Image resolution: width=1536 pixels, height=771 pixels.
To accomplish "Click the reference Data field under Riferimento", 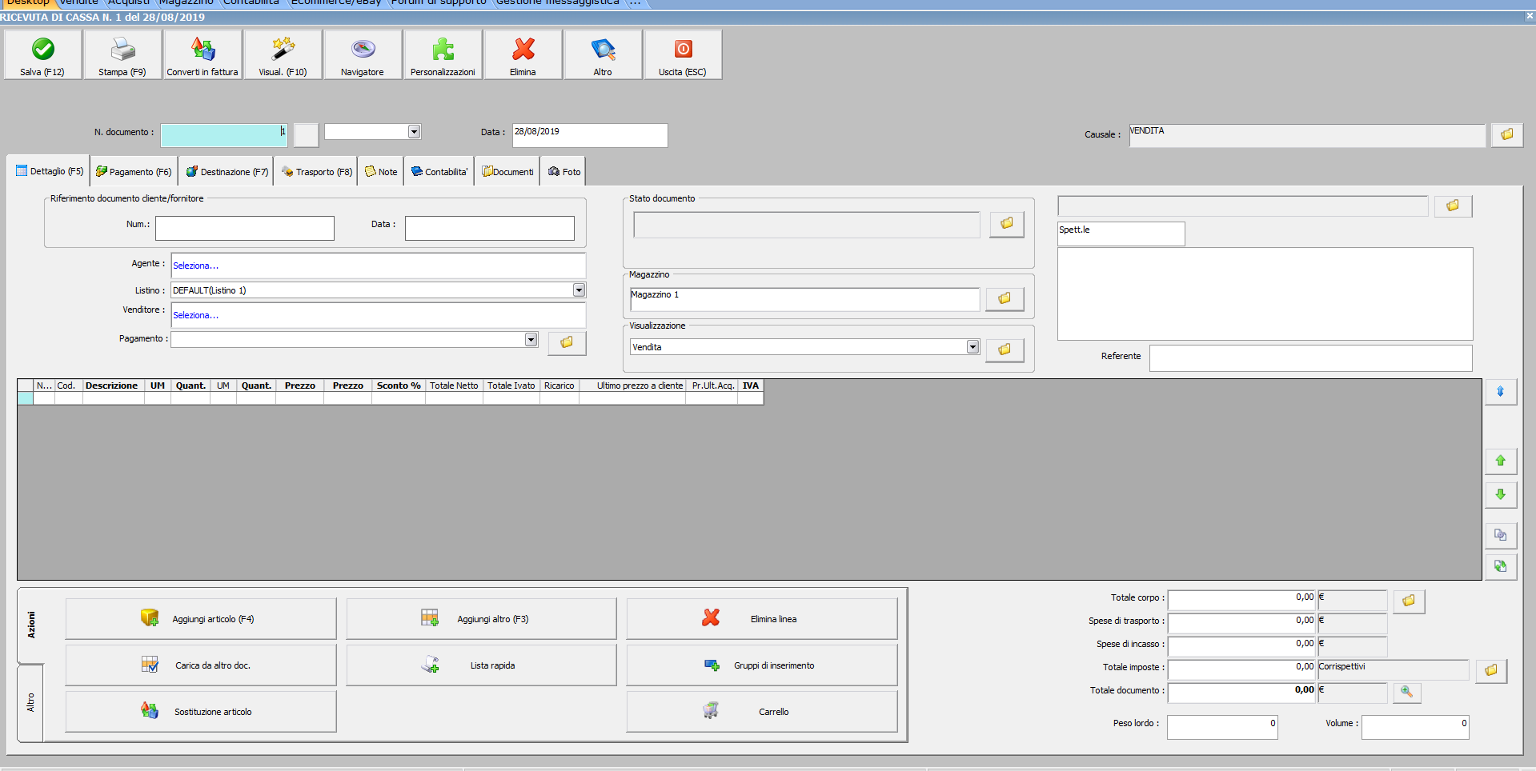I will tap(490, 228).
